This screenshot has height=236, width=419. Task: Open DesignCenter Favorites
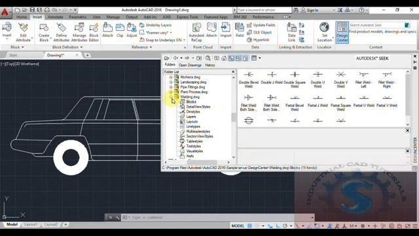217,58
